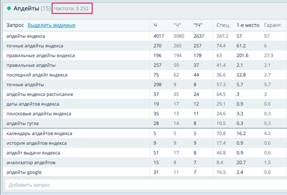Viewport: 287px width, 195px height.
Task: Select the row апдейты яндекса
Action: point(145,36)
